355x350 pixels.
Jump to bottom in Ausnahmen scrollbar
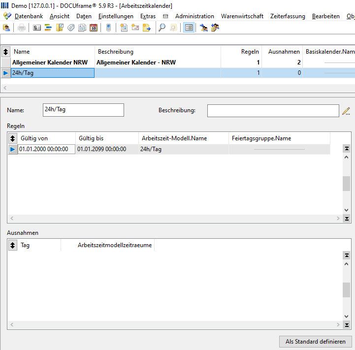tap(347, 325)
